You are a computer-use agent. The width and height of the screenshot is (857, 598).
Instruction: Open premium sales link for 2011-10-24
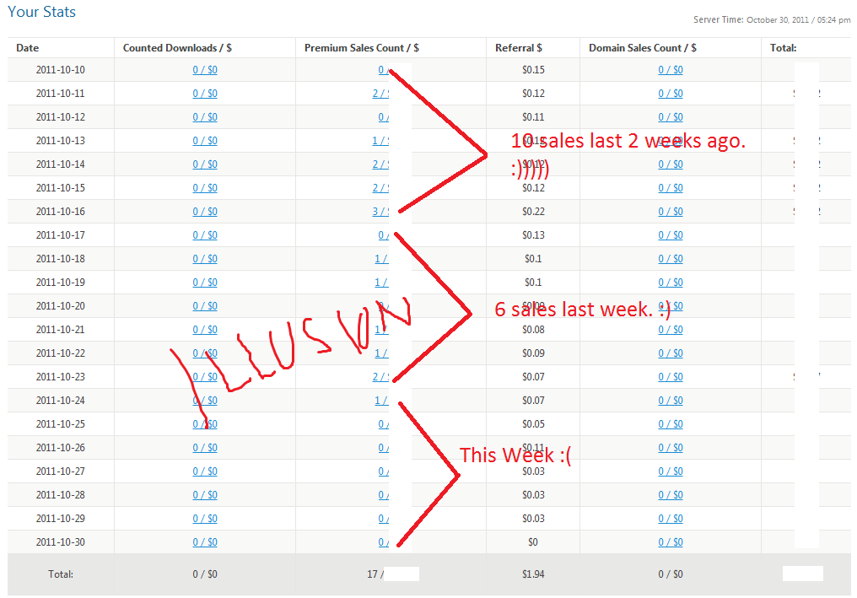pyautogui.click(x=381, y=401)
